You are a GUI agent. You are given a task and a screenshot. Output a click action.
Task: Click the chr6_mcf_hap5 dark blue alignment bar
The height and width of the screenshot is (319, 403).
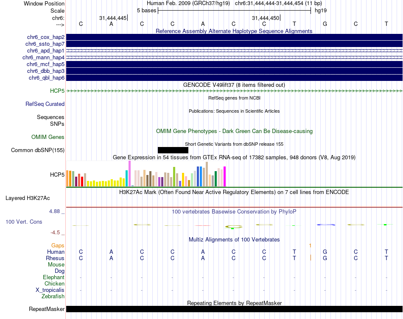(x=234, y=64)
